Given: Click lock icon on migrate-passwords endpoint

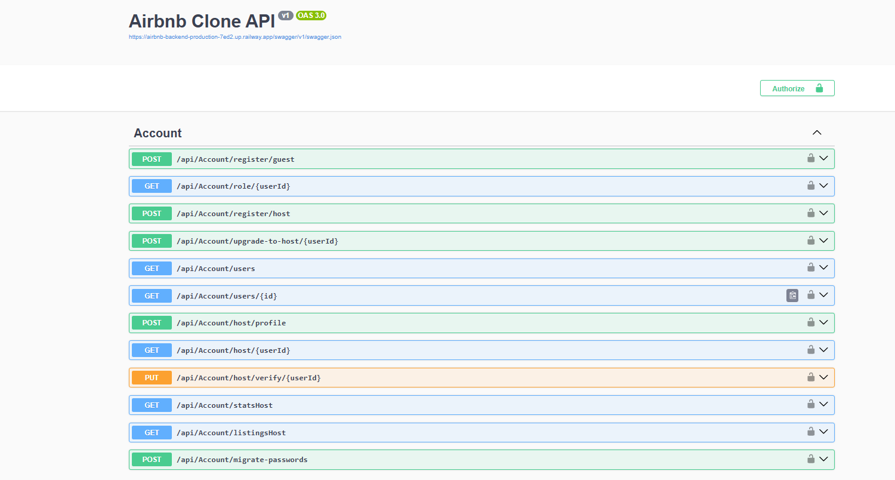Looking at the screenshot, I should (811, 459).
